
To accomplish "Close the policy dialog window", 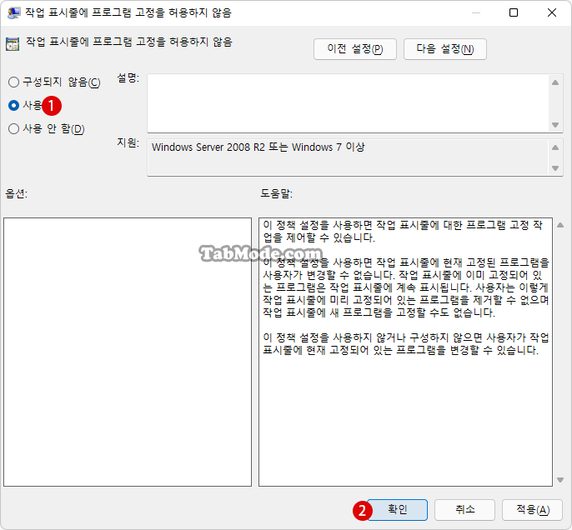I will pos(552,12).
